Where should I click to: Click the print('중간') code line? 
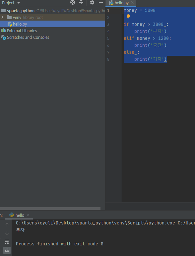[150, 45]
